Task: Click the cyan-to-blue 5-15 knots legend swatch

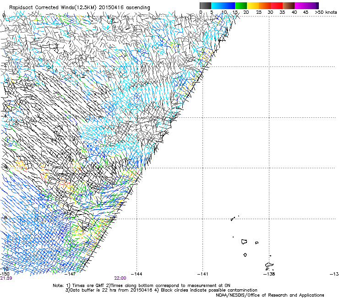Action: click(x=223, y=6)
